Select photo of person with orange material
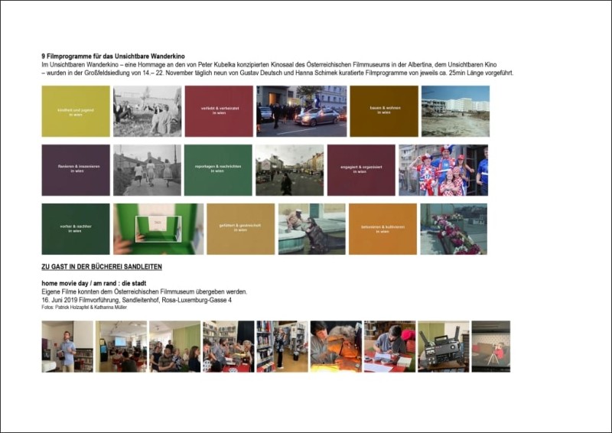 tap(336, 347)
